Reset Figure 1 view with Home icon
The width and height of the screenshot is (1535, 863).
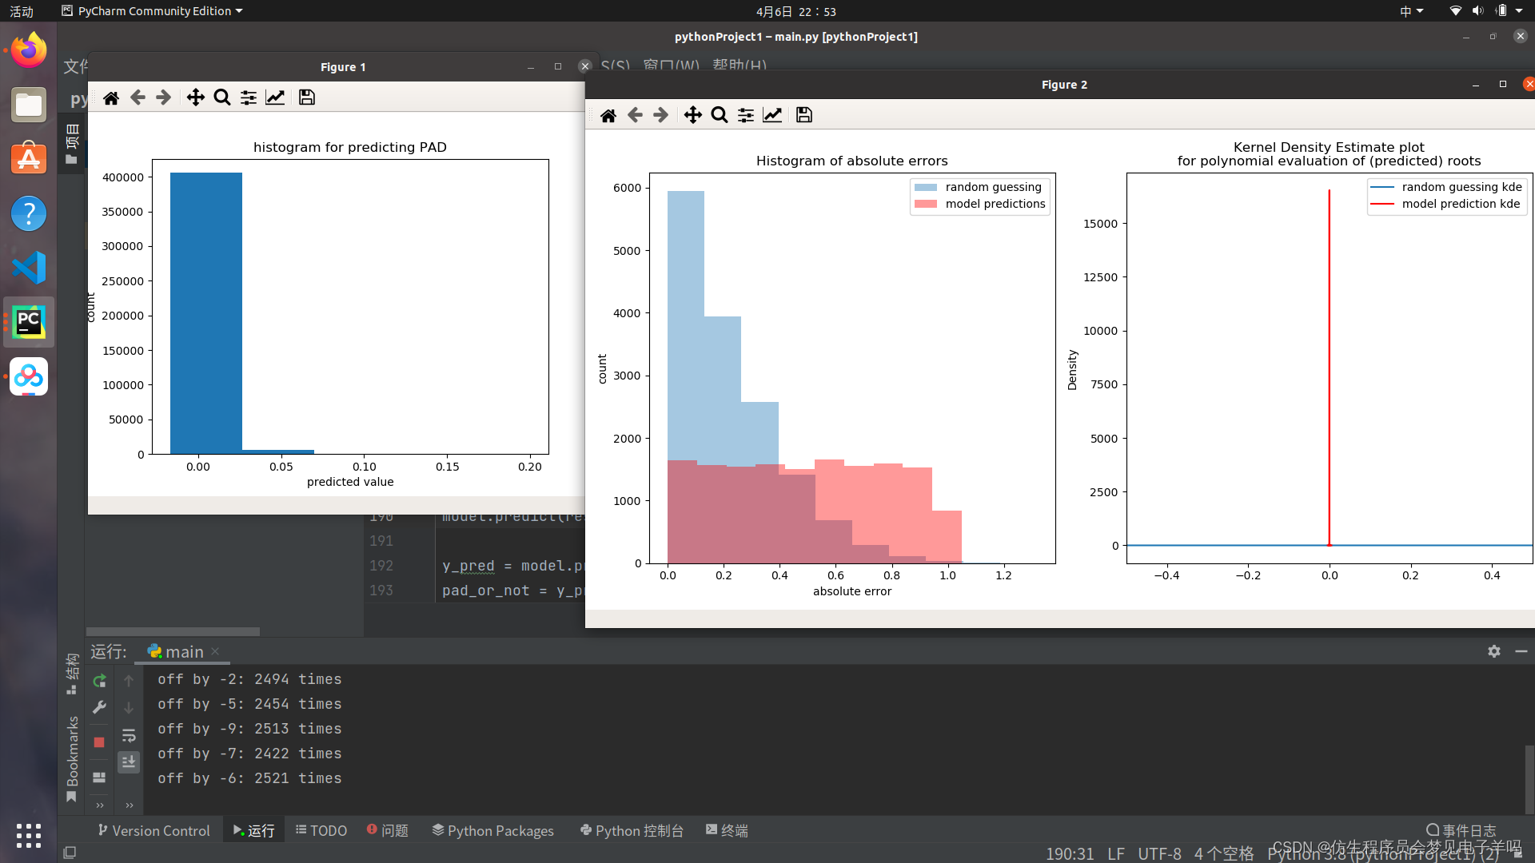111,97
